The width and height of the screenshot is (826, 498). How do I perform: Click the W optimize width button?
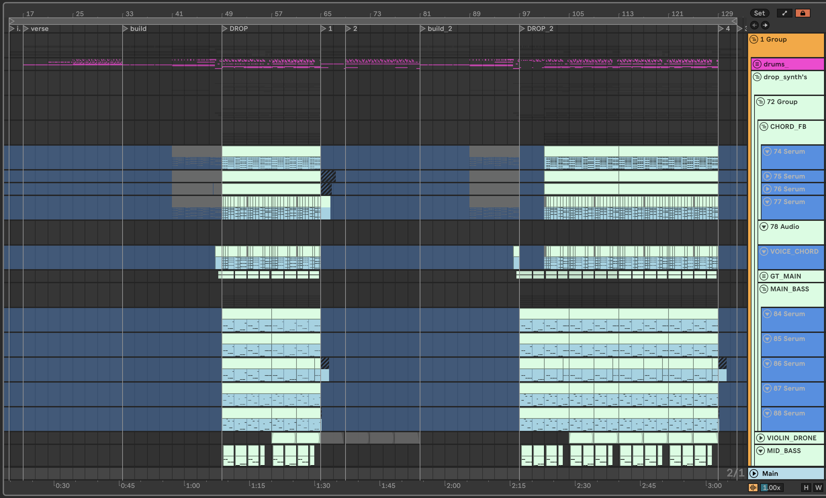coord(818,488)
